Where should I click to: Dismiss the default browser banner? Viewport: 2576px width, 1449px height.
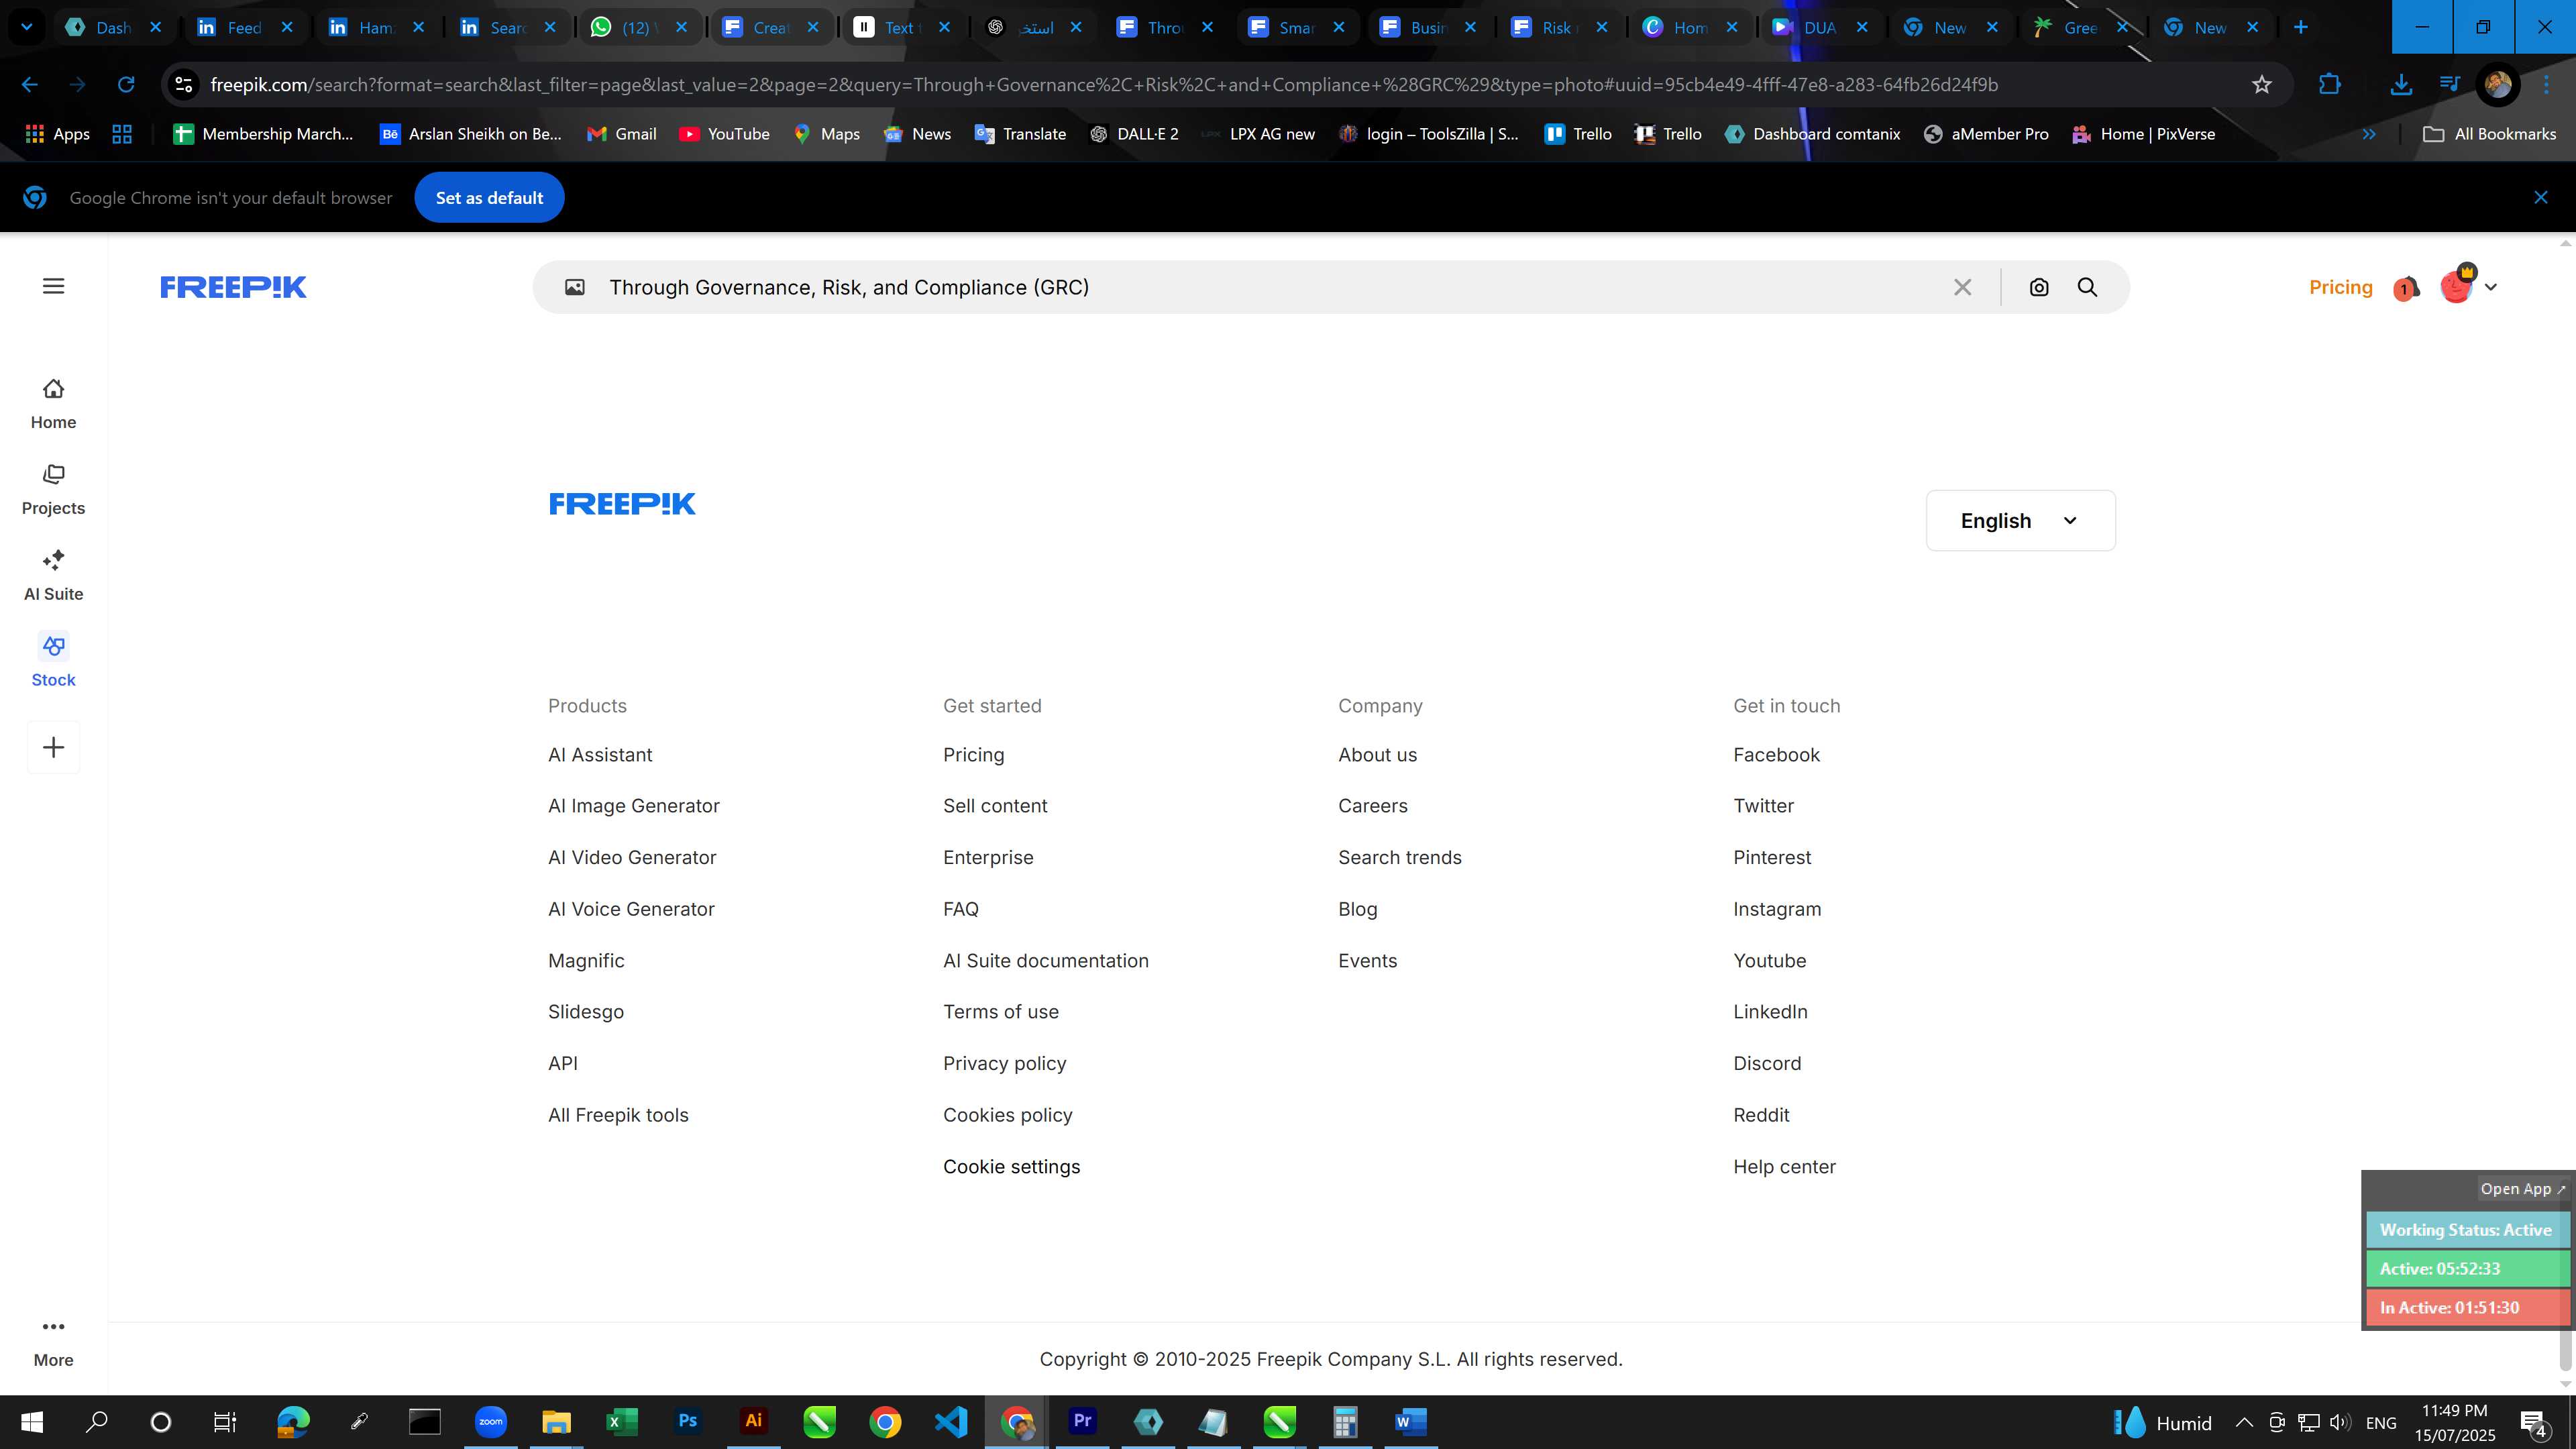[2540, 198]
